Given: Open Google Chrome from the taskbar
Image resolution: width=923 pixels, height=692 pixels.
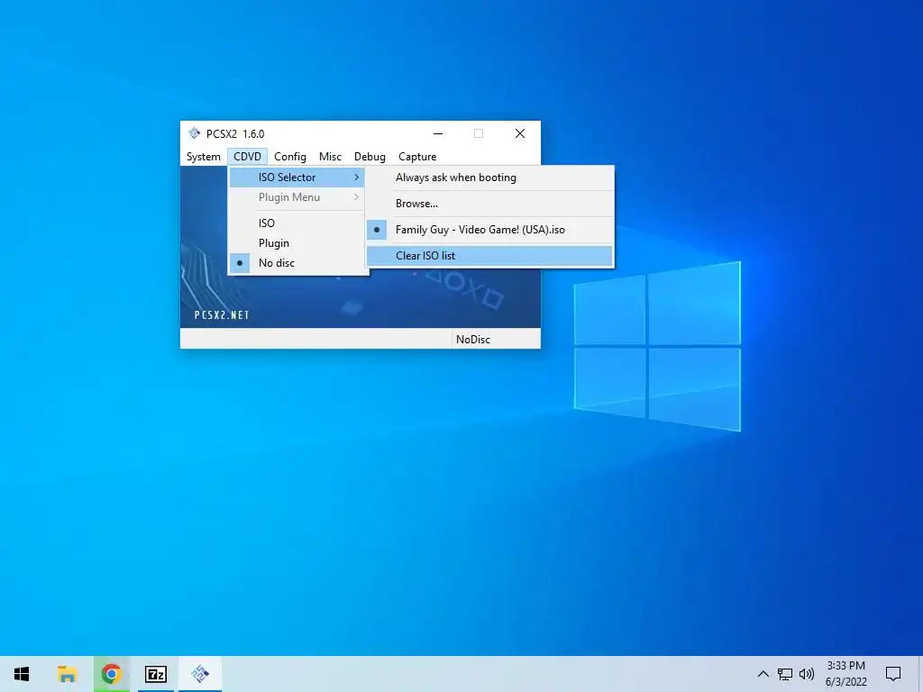Looking at the screenshot, I should (x=111, y=674).
